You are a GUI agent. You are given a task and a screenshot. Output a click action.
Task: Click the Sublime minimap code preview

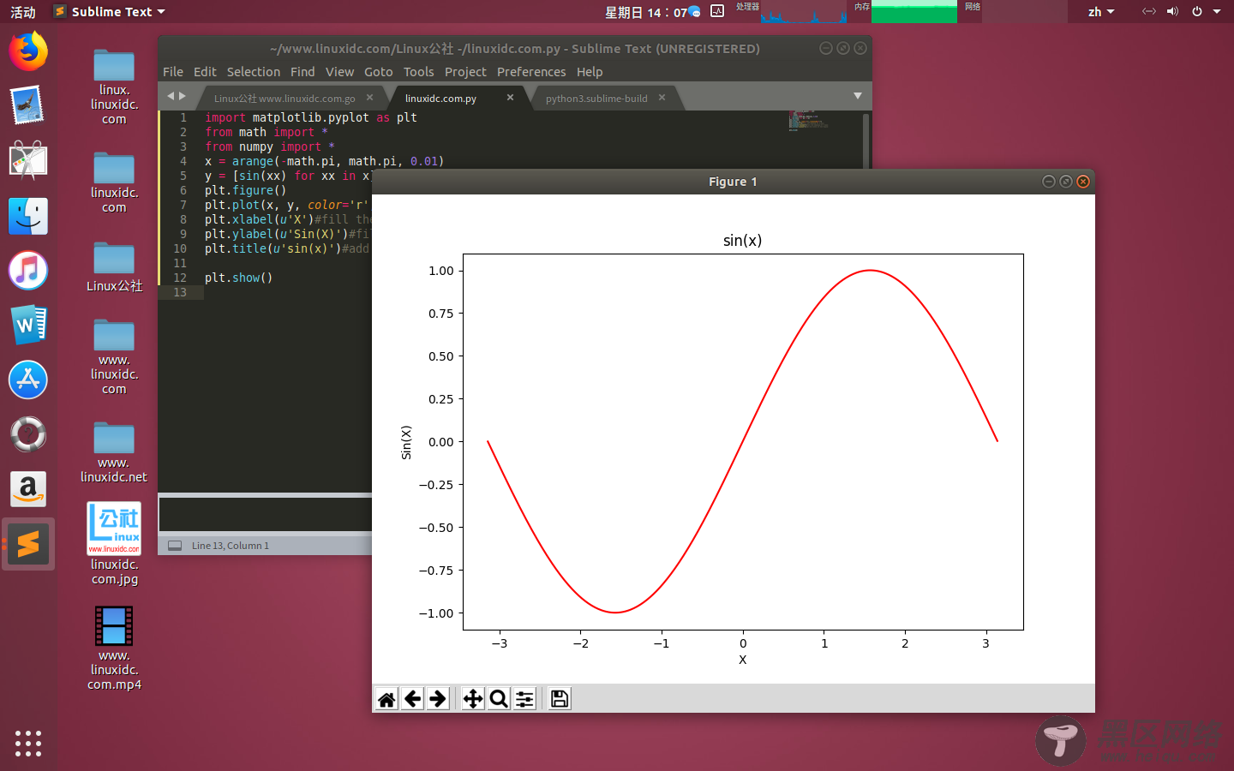tap(808, 121)
